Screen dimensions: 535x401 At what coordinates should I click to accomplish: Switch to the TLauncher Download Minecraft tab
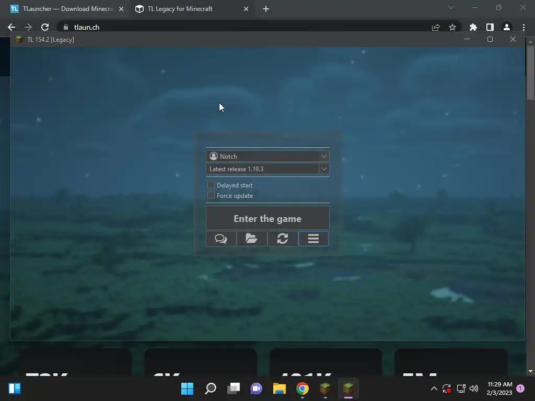click(x=67, y=9)
